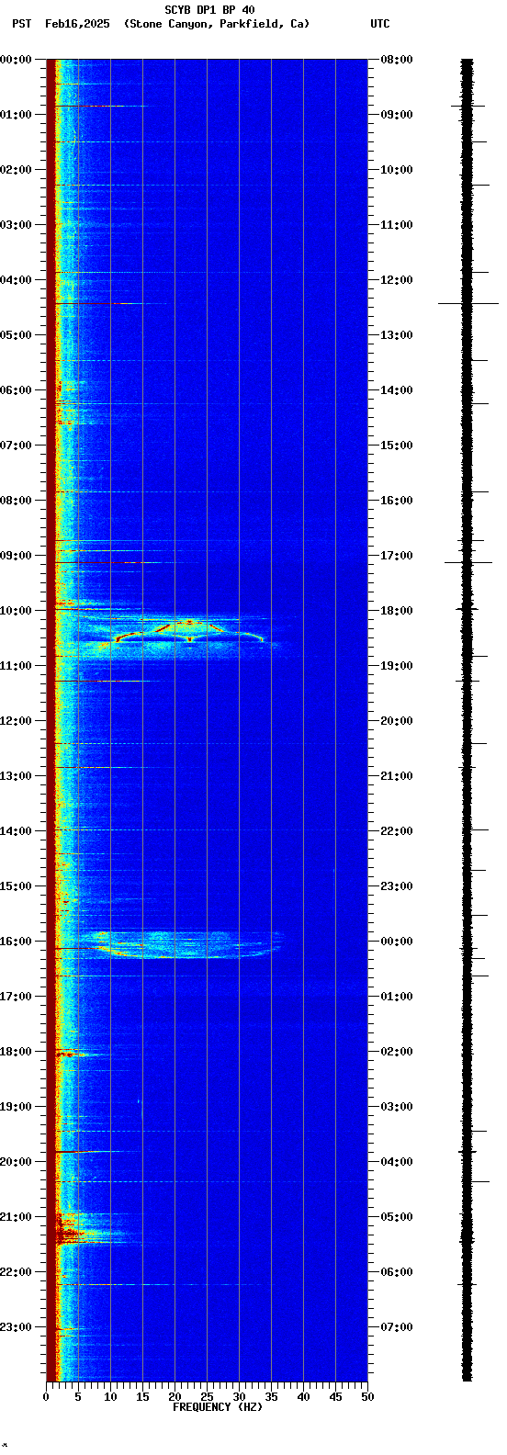Viewport: 507px width, 1455px height.
Task: Click the UTC '18:00' time label
Action: [x=397, y=611]
